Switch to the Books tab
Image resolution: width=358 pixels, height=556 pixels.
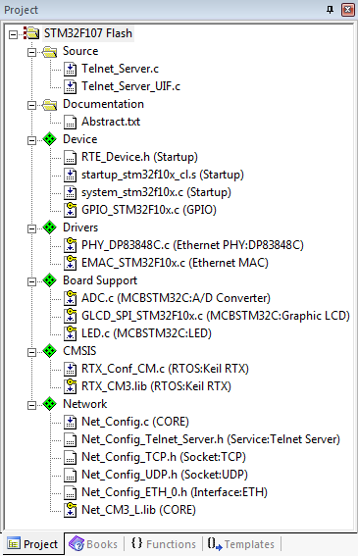[x=93, y=544]
